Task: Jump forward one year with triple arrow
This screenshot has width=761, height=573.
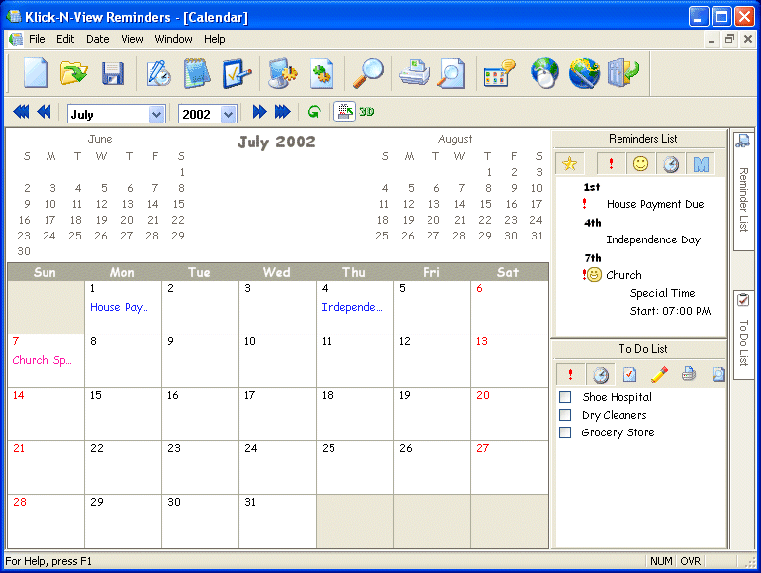Action: point(282,112)
